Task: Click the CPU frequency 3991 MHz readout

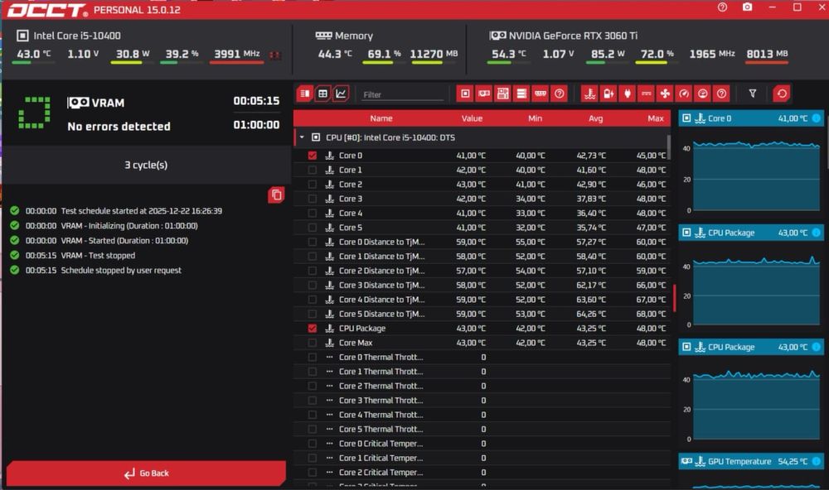Action: click(x=236, y=54)
